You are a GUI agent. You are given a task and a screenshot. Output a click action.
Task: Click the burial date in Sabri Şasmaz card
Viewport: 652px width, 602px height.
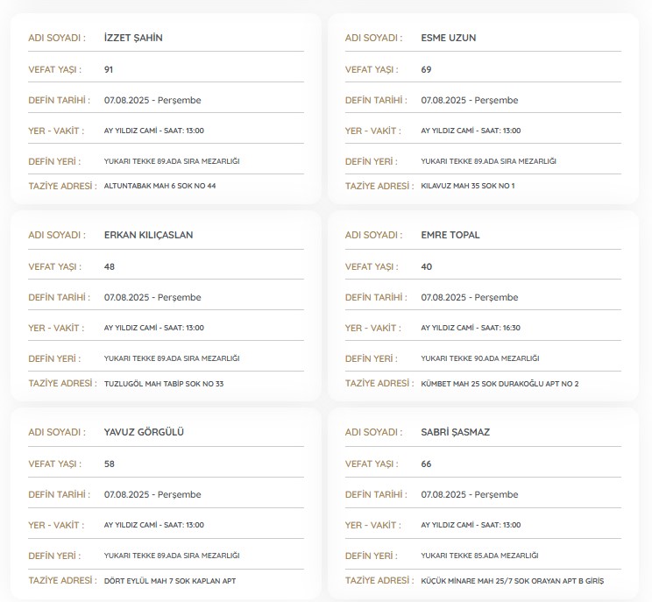point(469,494)
